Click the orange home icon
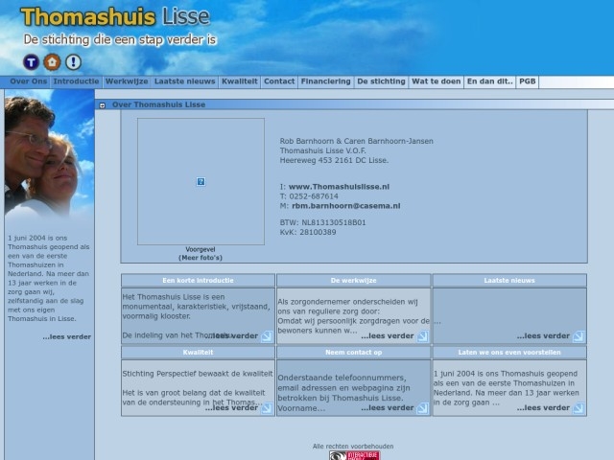The width and height of the screenshot is (614, 460). (x=53, y=62)
